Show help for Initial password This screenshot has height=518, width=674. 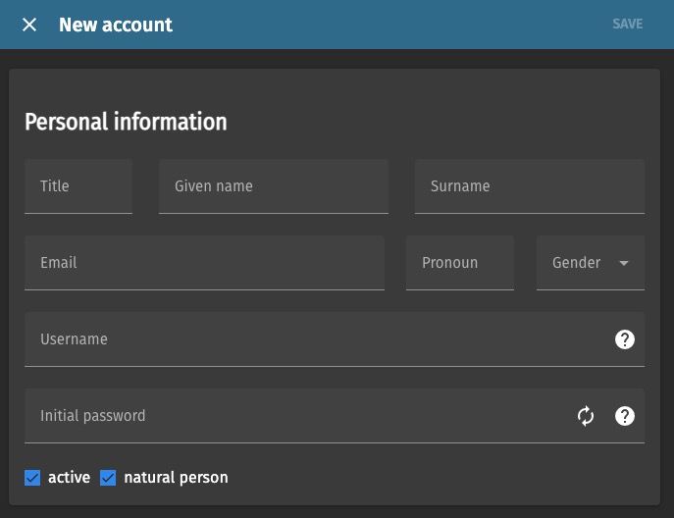tap(625, 416)
